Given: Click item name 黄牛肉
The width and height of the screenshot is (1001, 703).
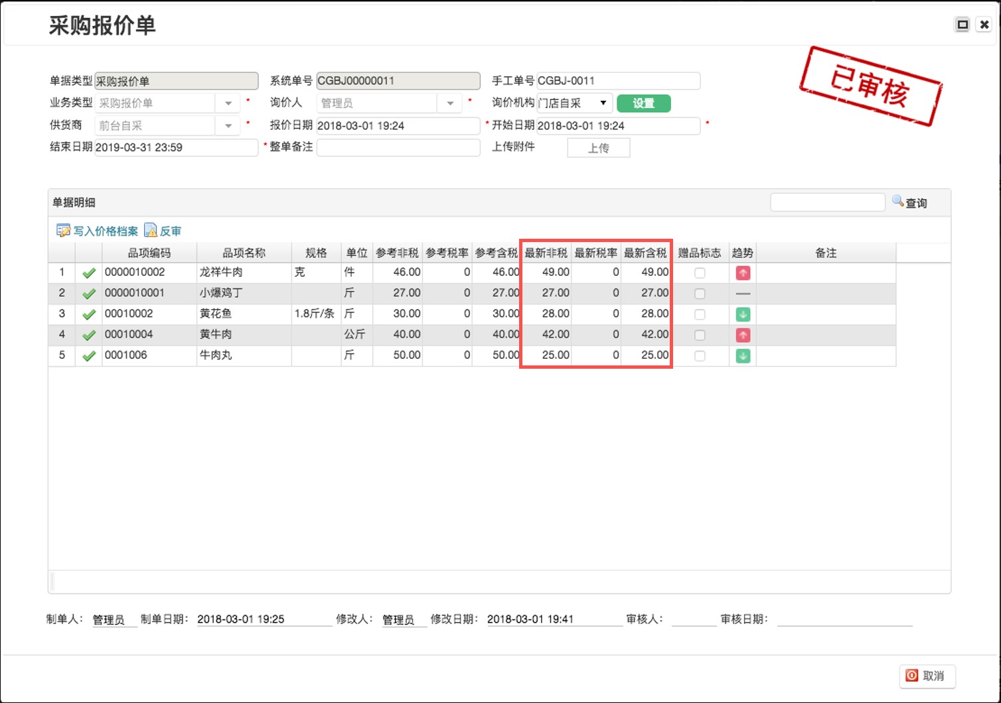Looking at the screenshot, I should pyautogui.click(x=216, y=334).
